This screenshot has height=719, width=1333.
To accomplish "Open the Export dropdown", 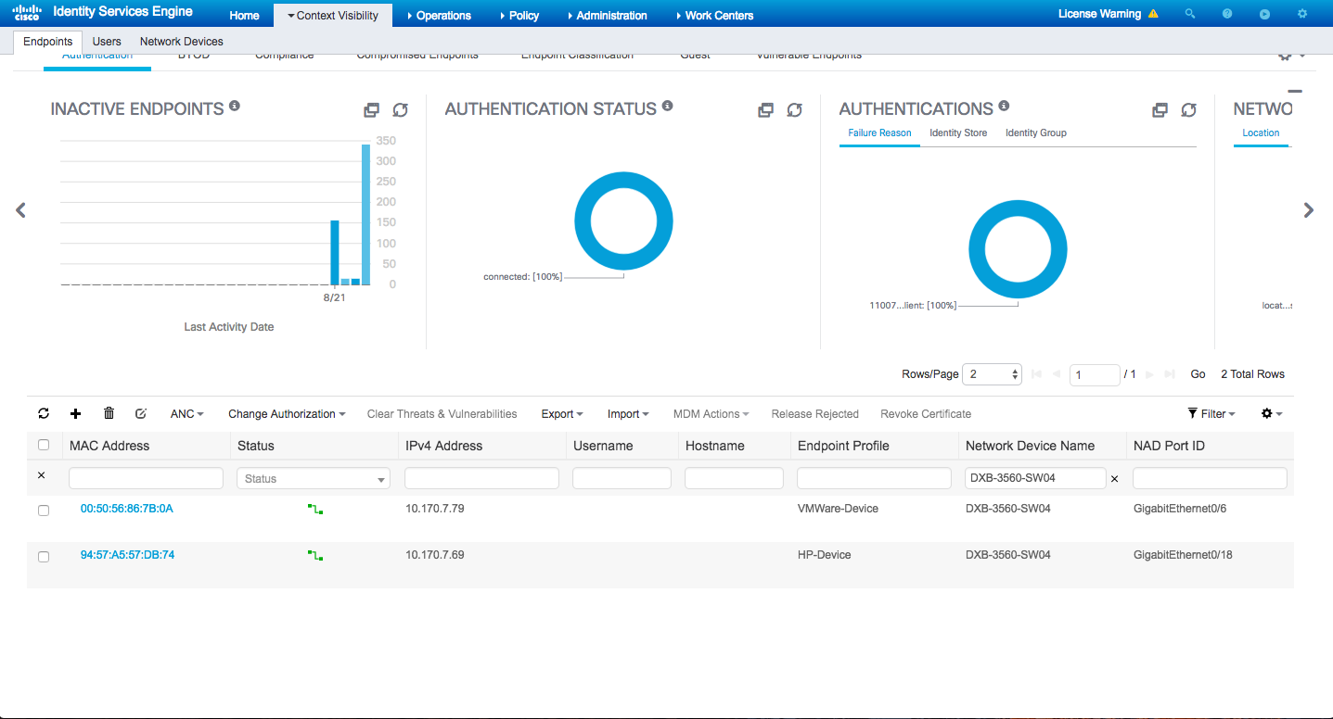I will click(x=562, y=414).
